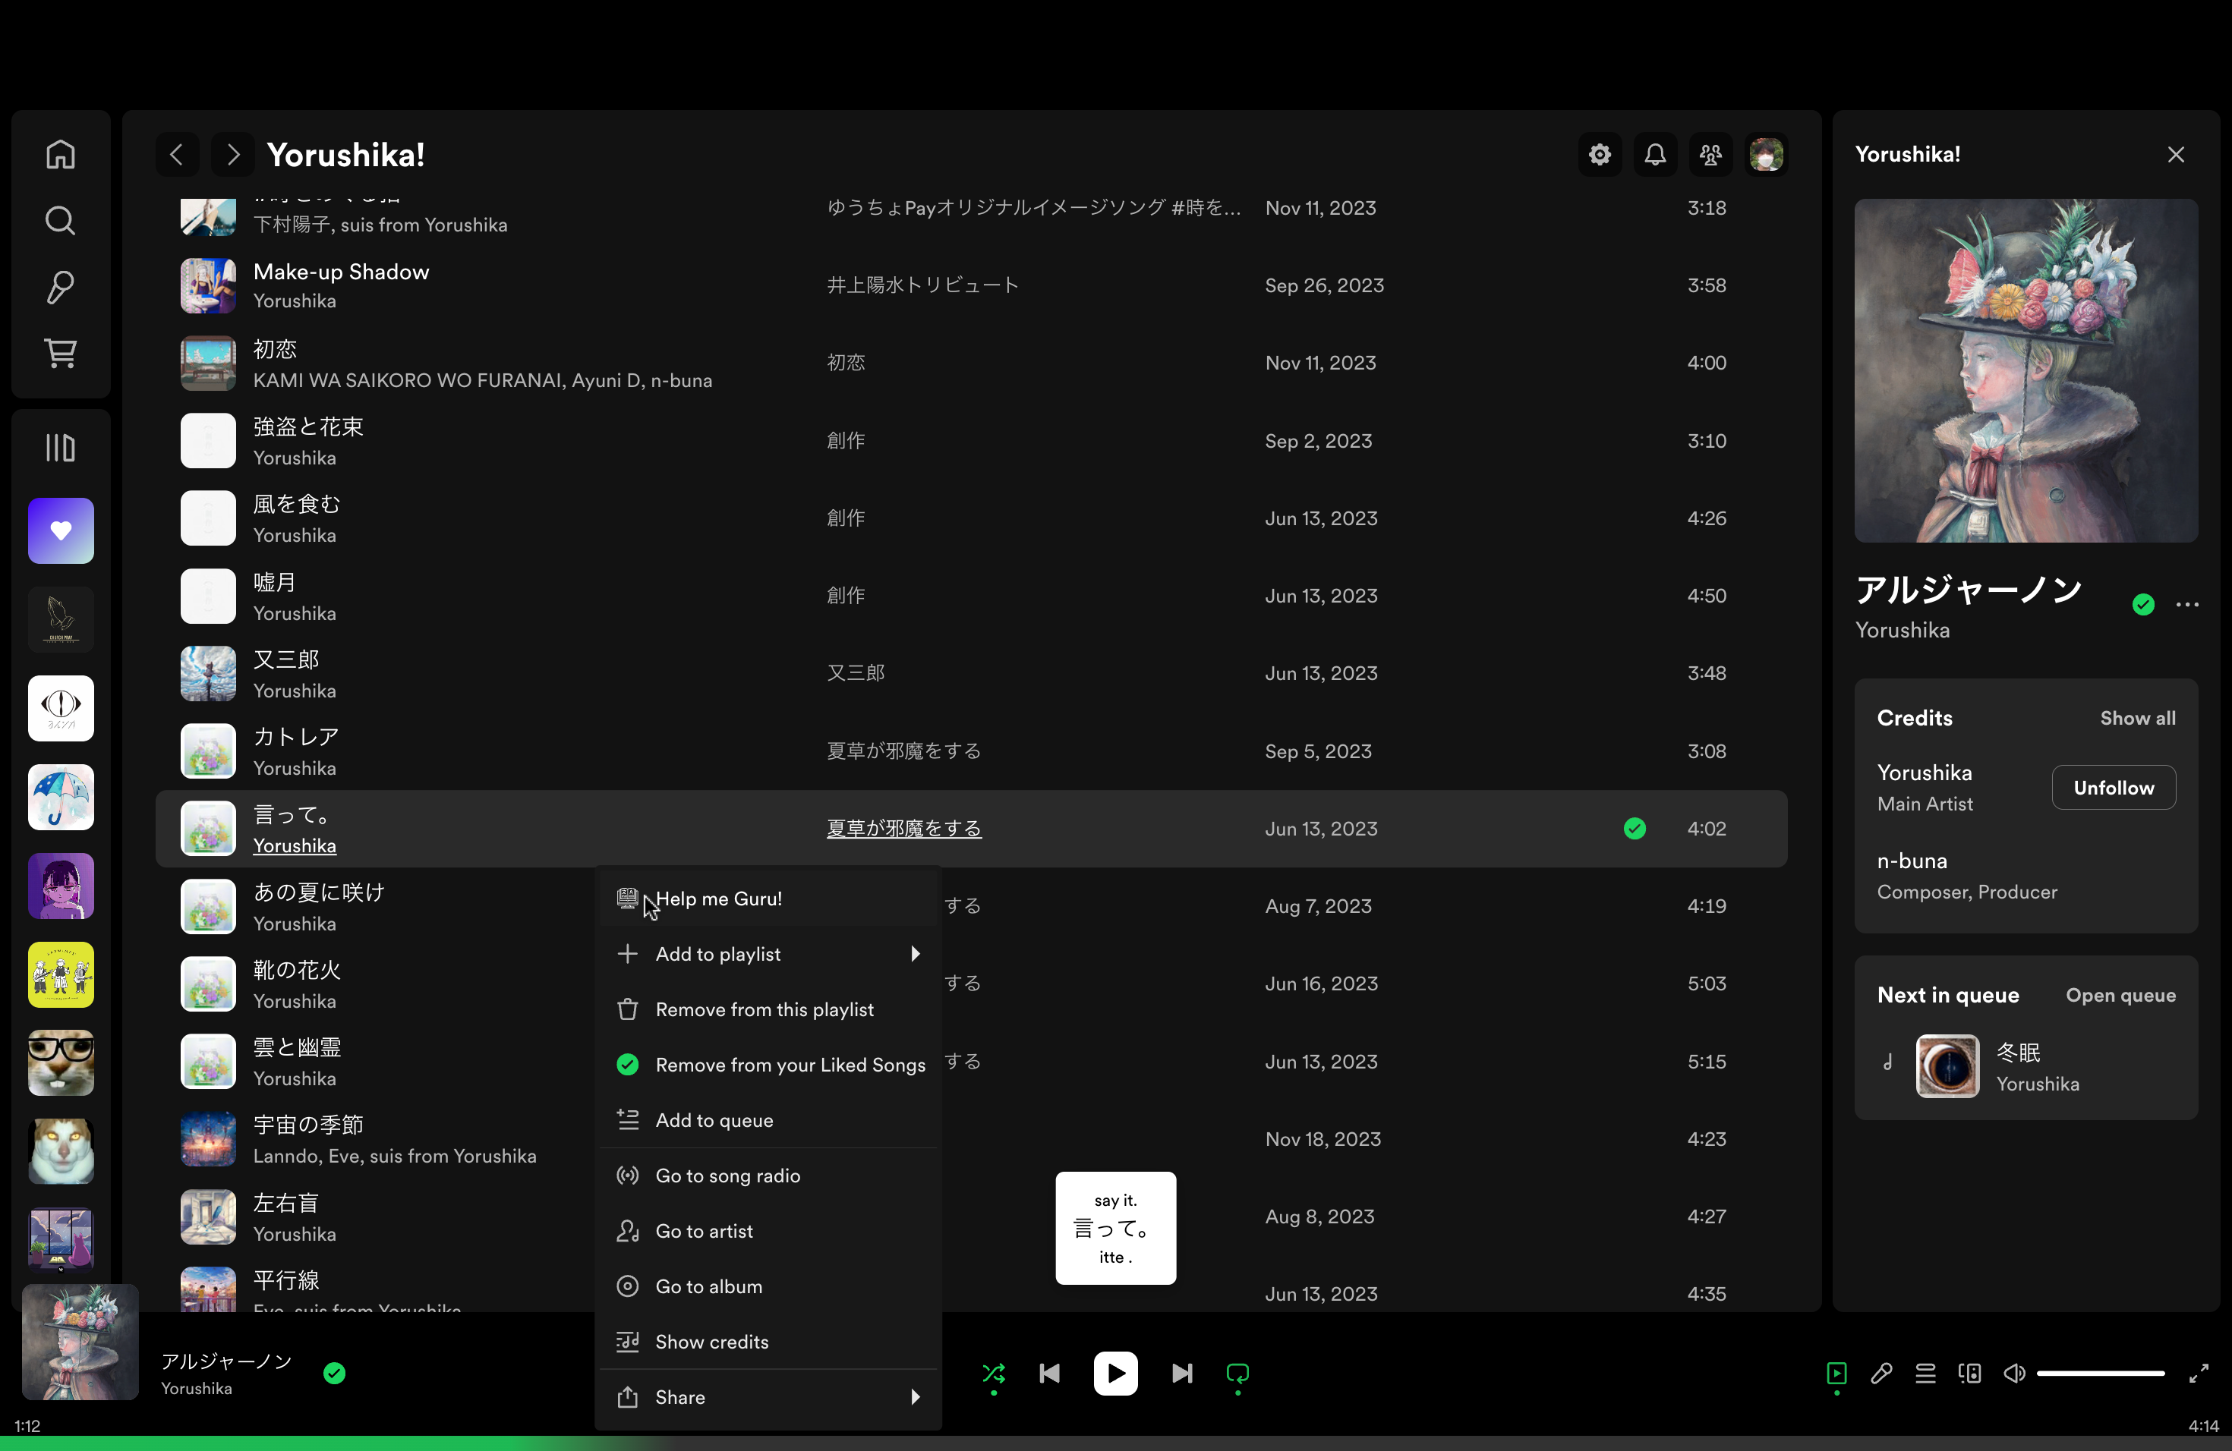Open the queue icon in player bar
The image size is (2232, 1451).
[1925, 1374]
